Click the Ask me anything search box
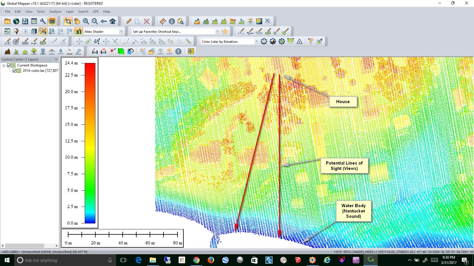Viewport: 474px width, 266px height. (x=65, y=260)
